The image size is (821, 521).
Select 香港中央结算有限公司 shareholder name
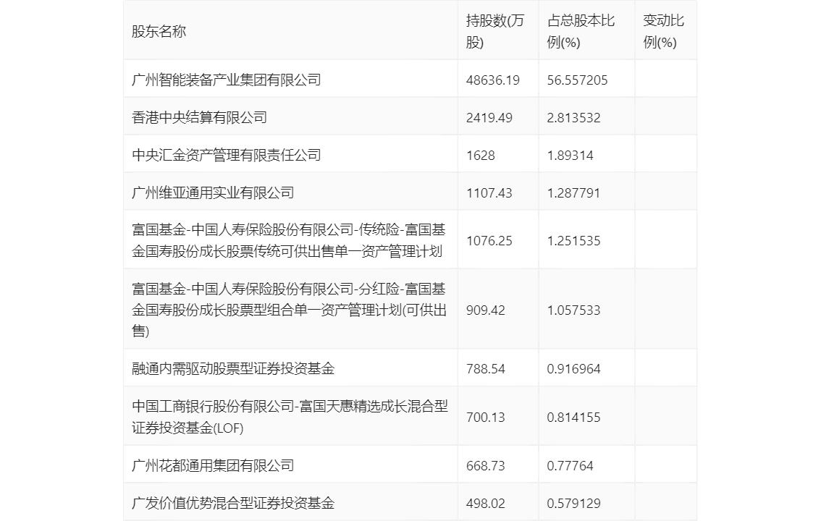tap(200, 118)
